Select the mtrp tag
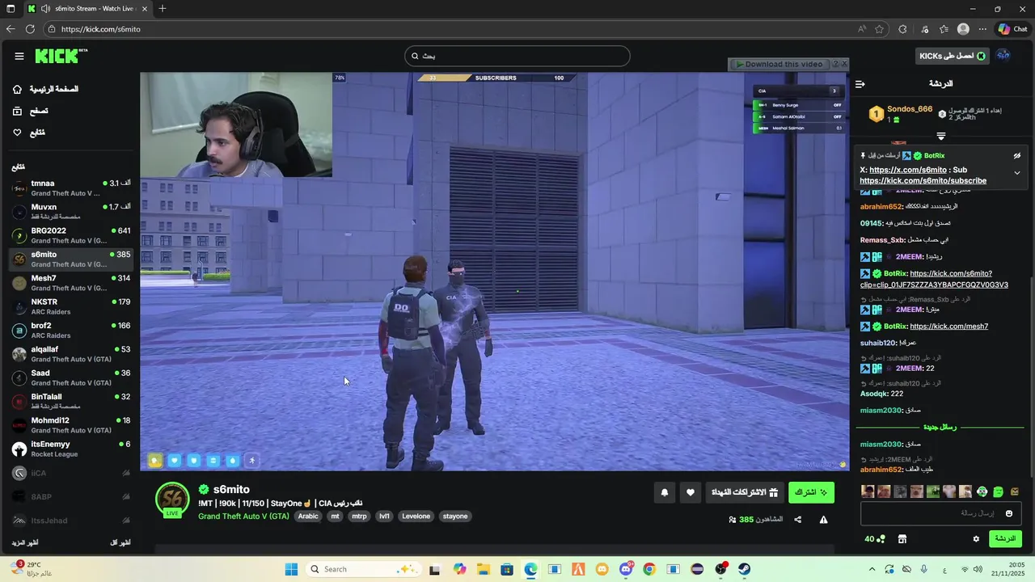Image resolution: width=1035 pixels, height=582 pixels. click(359, 517)
